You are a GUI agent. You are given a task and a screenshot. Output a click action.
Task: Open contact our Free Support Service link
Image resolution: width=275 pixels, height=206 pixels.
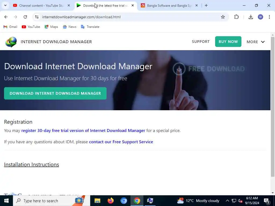point(121,142)
